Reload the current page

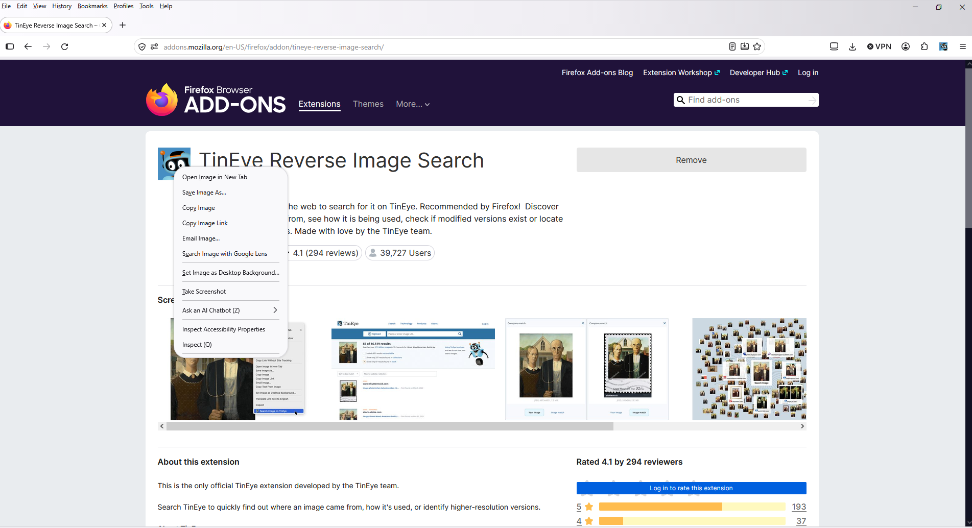[x=65, y=46]
